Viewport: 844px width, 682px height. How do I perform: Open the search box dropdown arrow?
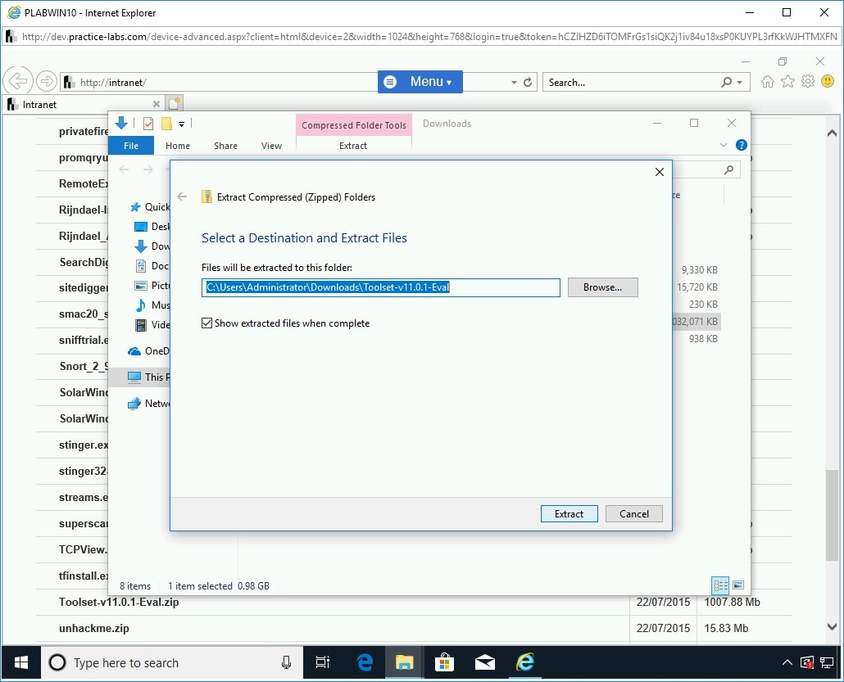coord(740,83)
